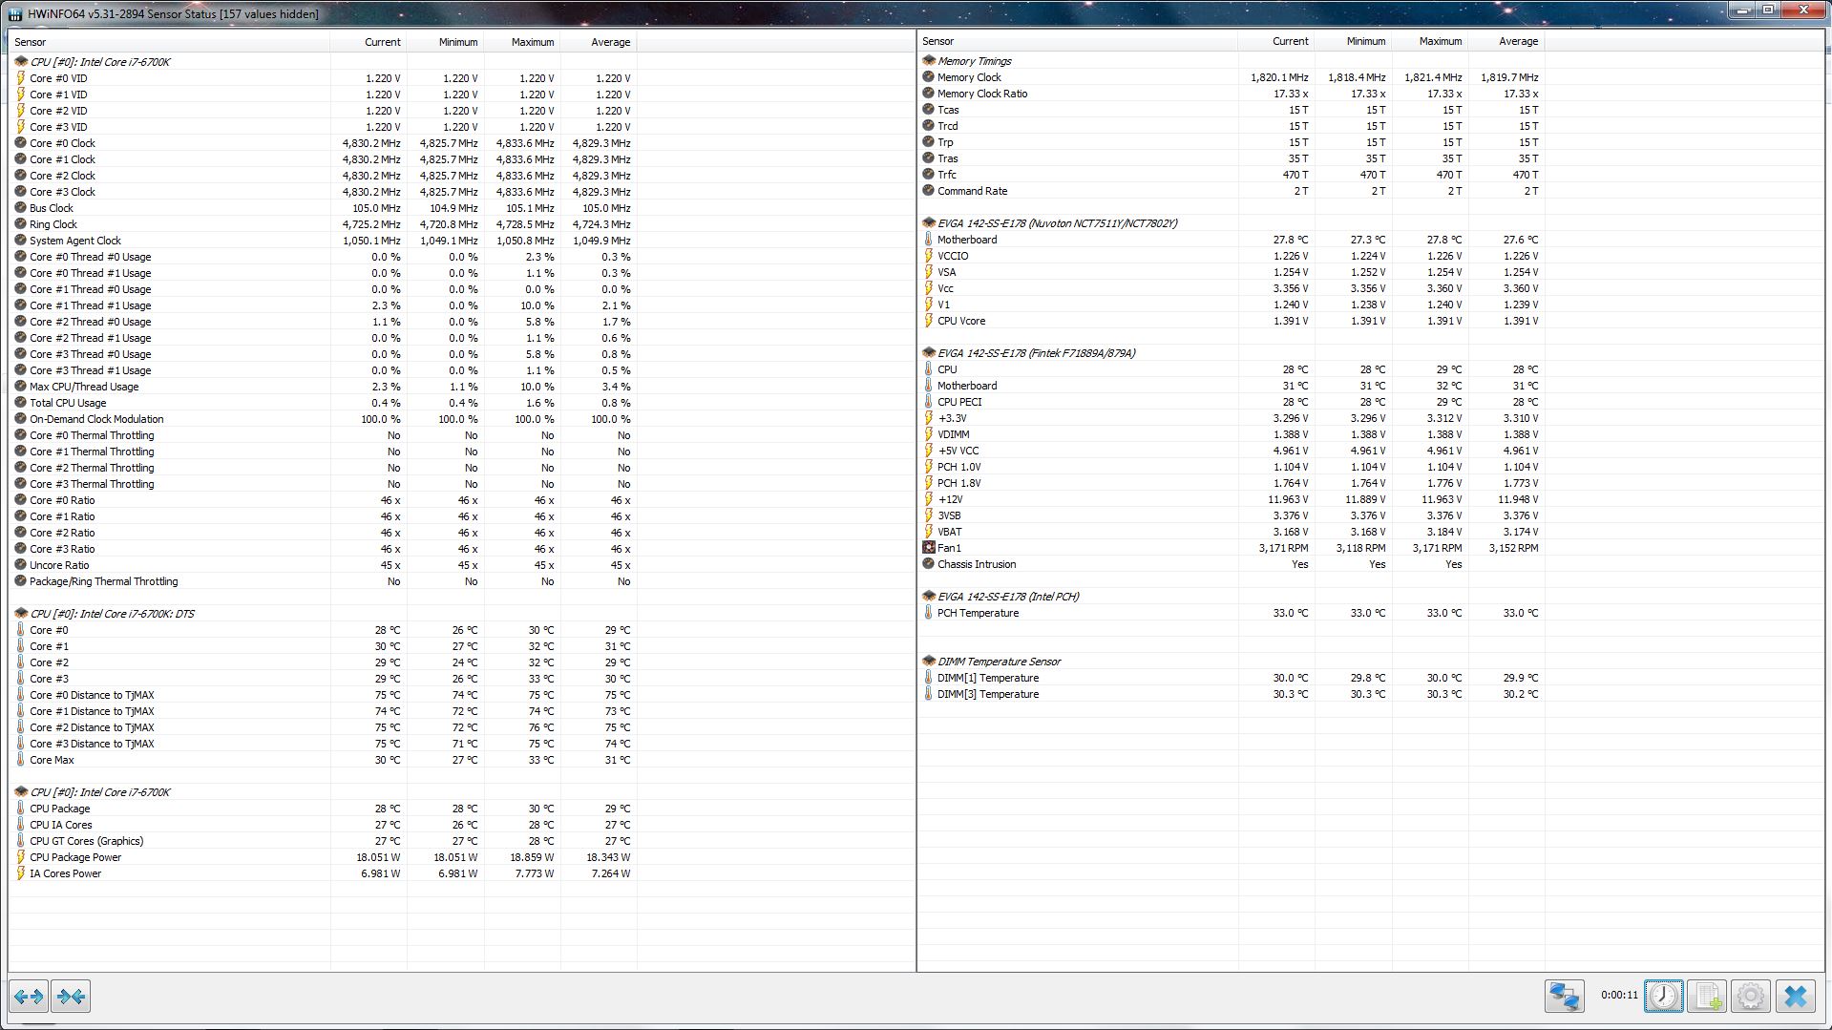Screen dimensions: 1832x1030
Task: Click the DIMM[1] Temperature thermometer icon
Action: coord(928,678)
